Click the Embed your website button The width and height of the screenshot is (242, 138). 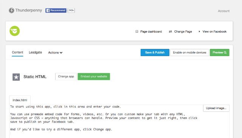(94, 77)
